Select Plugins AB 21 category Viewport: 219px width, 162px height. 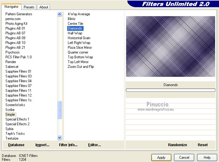click(x=15, y=48)
